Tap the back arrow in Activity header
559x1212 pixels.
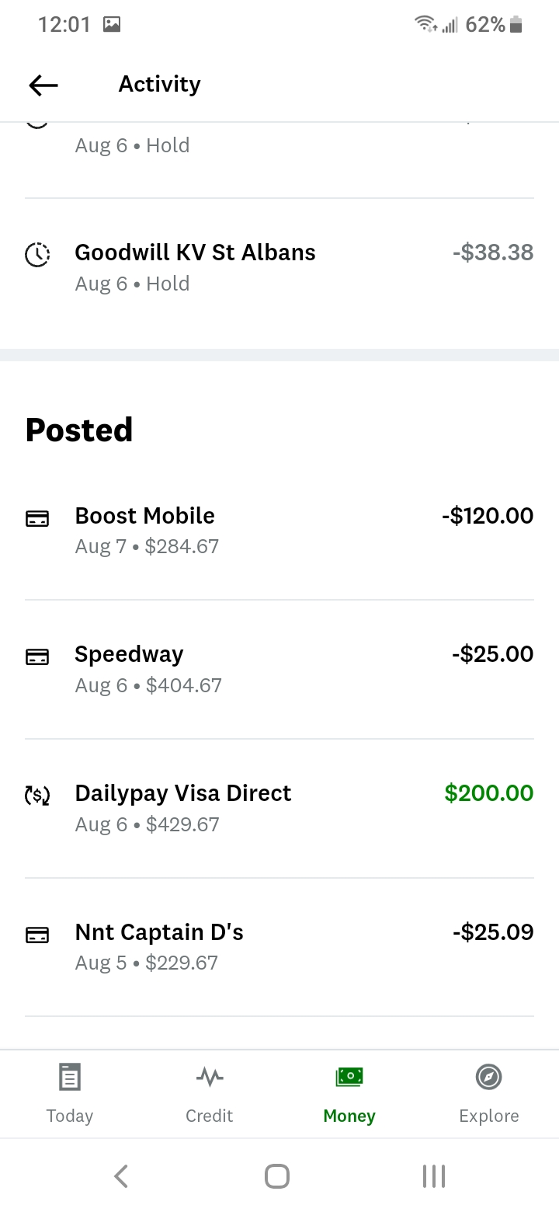(43, 85)
